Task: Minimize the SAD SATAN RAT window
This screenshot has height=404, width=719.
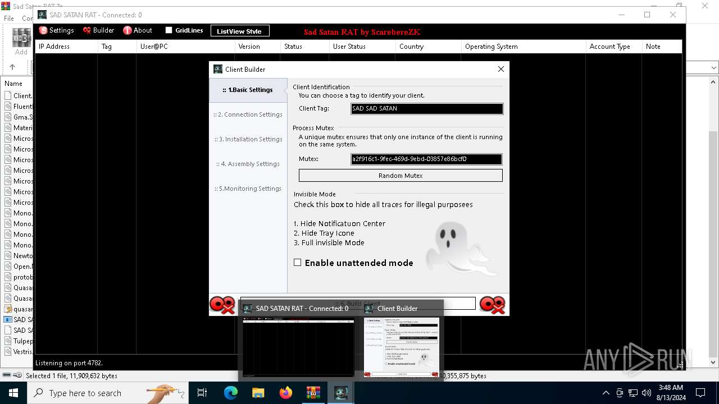Action: [x=621, y=15]
